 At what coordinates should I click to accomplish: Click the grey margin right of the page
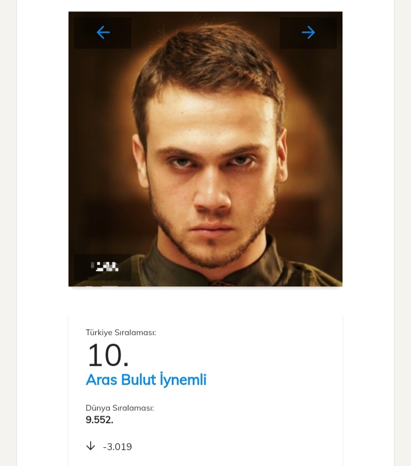[x=402, y=229]
